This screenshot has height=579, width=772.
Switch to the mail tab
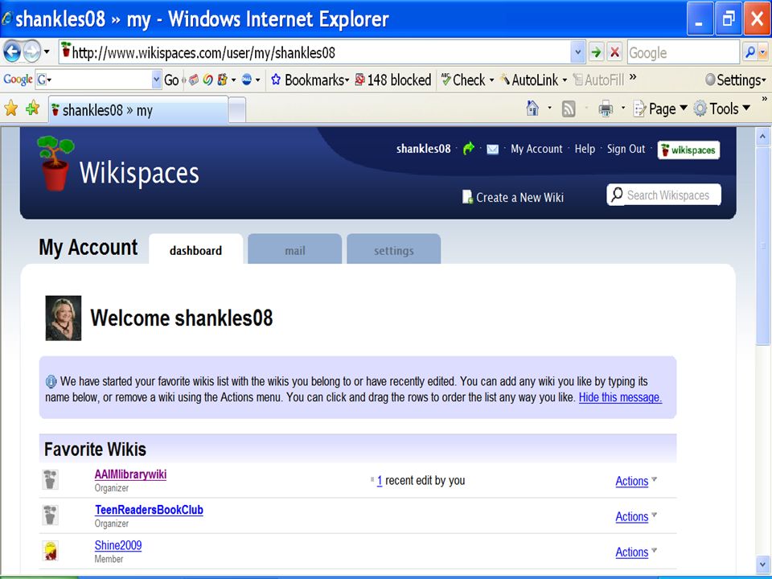click(x=294, y=249)
